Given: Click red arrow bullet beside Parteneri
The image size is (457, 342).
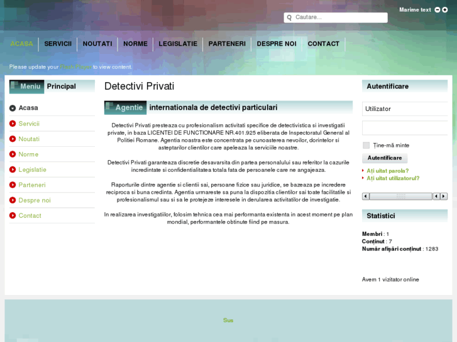Looking at the screenshot, I should pyautogui.click(x=13, y=185).
